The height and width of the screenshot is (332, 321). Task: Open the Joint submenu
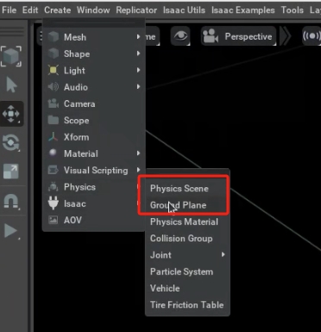click(x=188, y=255)
